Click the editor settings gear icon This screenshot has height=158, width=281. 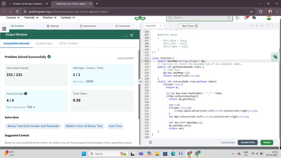(262, 26)
